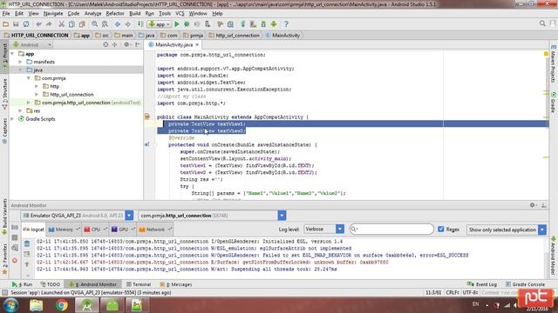This screenshot has height=313, width=558.
Task: Open the Messages tool window
Action: click(176, 284)
